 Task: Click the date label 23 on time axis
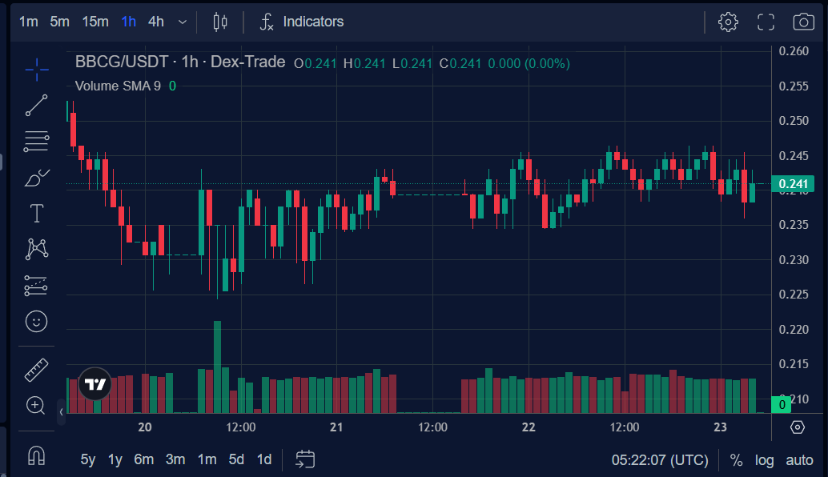pyautogui.click(x=720, y=427)
